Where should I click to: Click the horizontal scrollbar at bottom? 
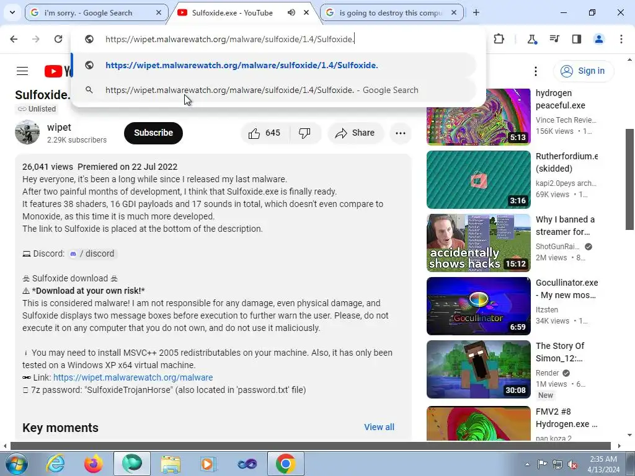point(310,446)
